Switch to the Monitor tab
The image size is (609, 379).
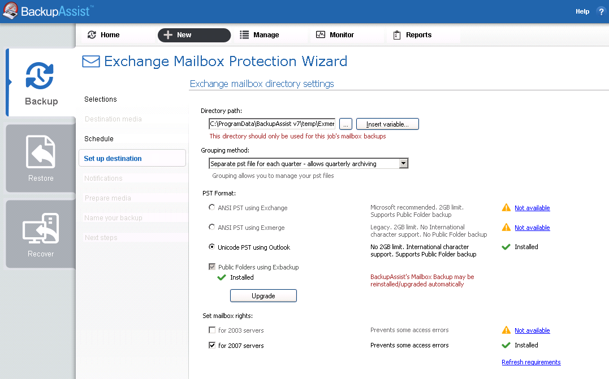point(347,35)
